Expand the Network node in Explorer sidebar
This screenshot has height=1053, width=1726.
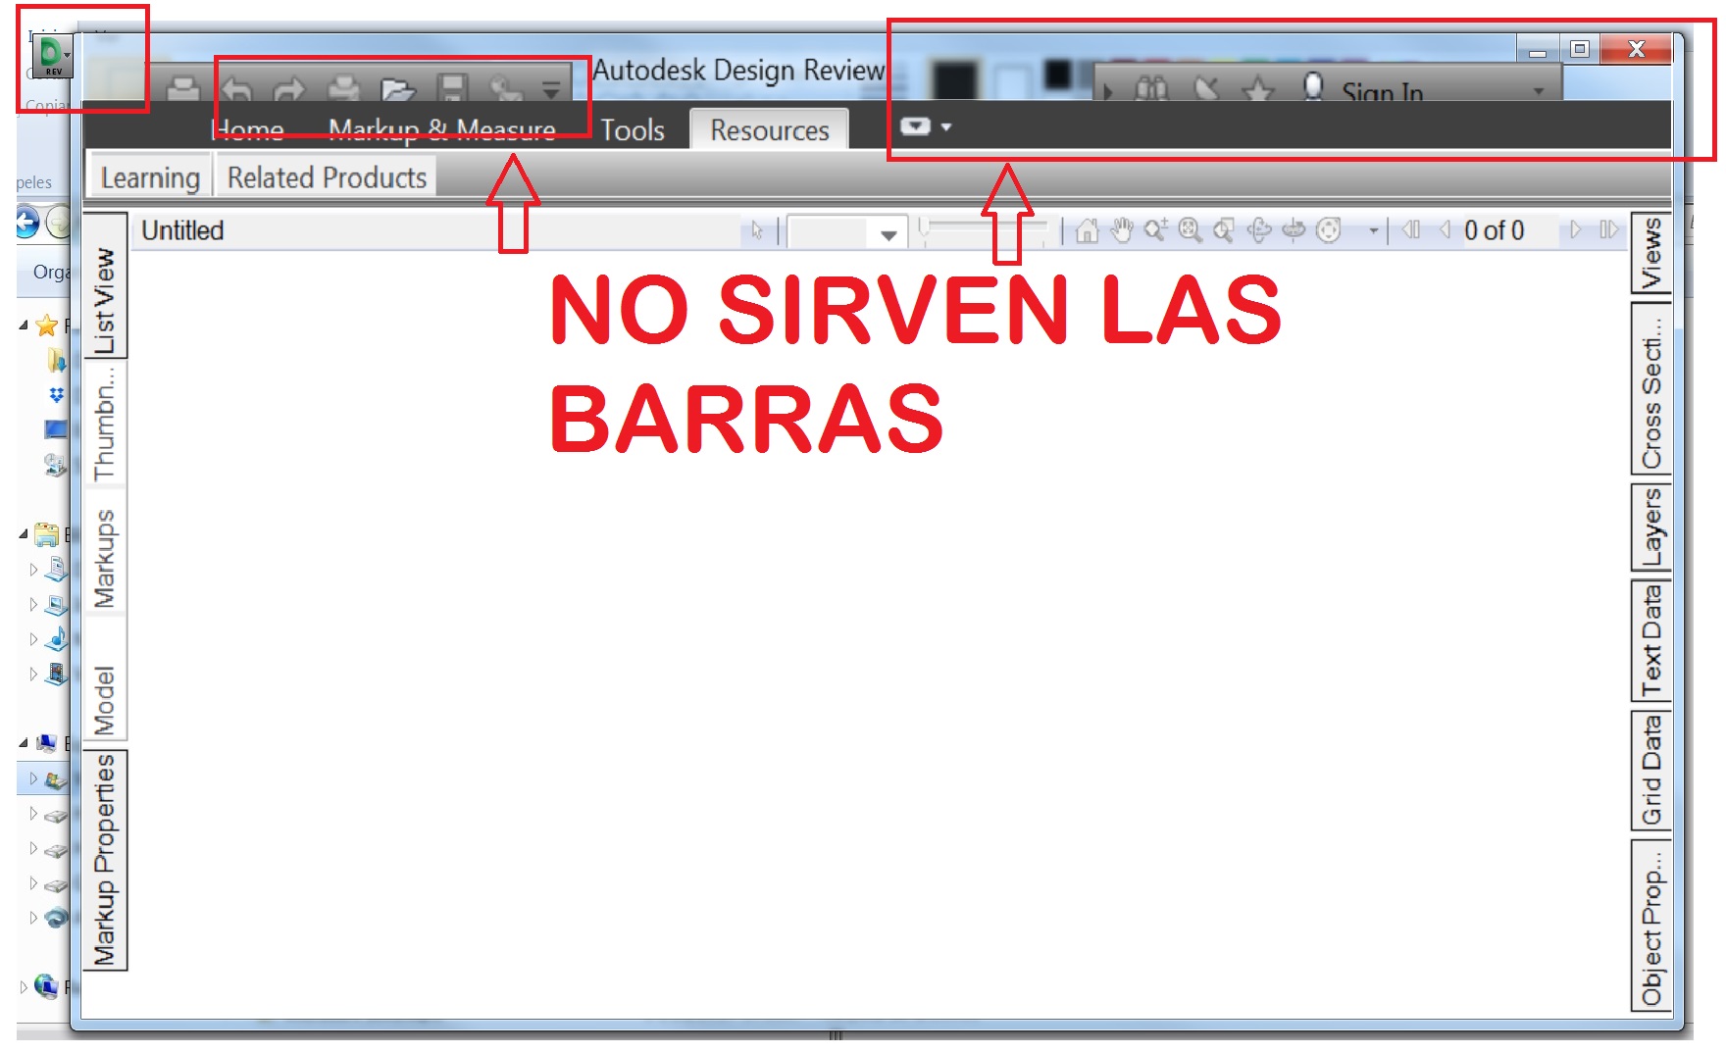23,987
